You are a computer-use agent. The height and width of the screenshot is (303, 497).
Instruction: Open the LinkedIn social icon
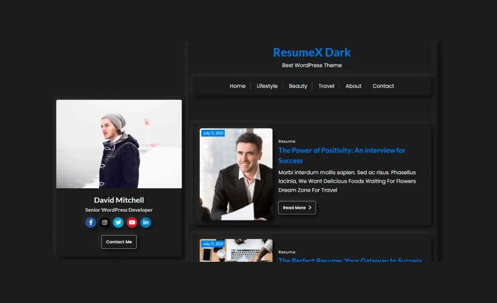146,223
